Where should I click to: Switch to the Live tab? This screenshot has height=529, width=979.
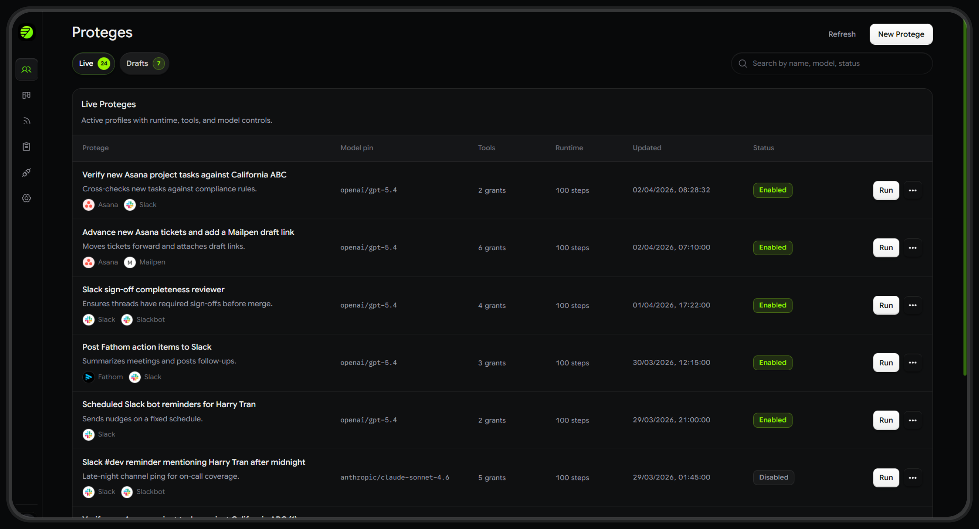[93, 63]
